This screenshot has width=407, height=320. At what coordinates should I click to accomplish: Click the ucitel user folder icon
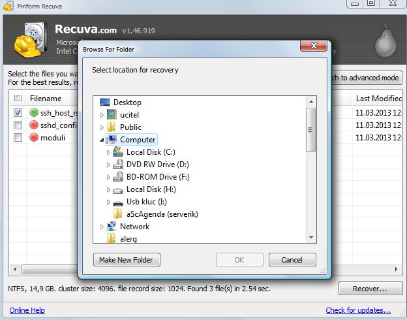(112, 114)
